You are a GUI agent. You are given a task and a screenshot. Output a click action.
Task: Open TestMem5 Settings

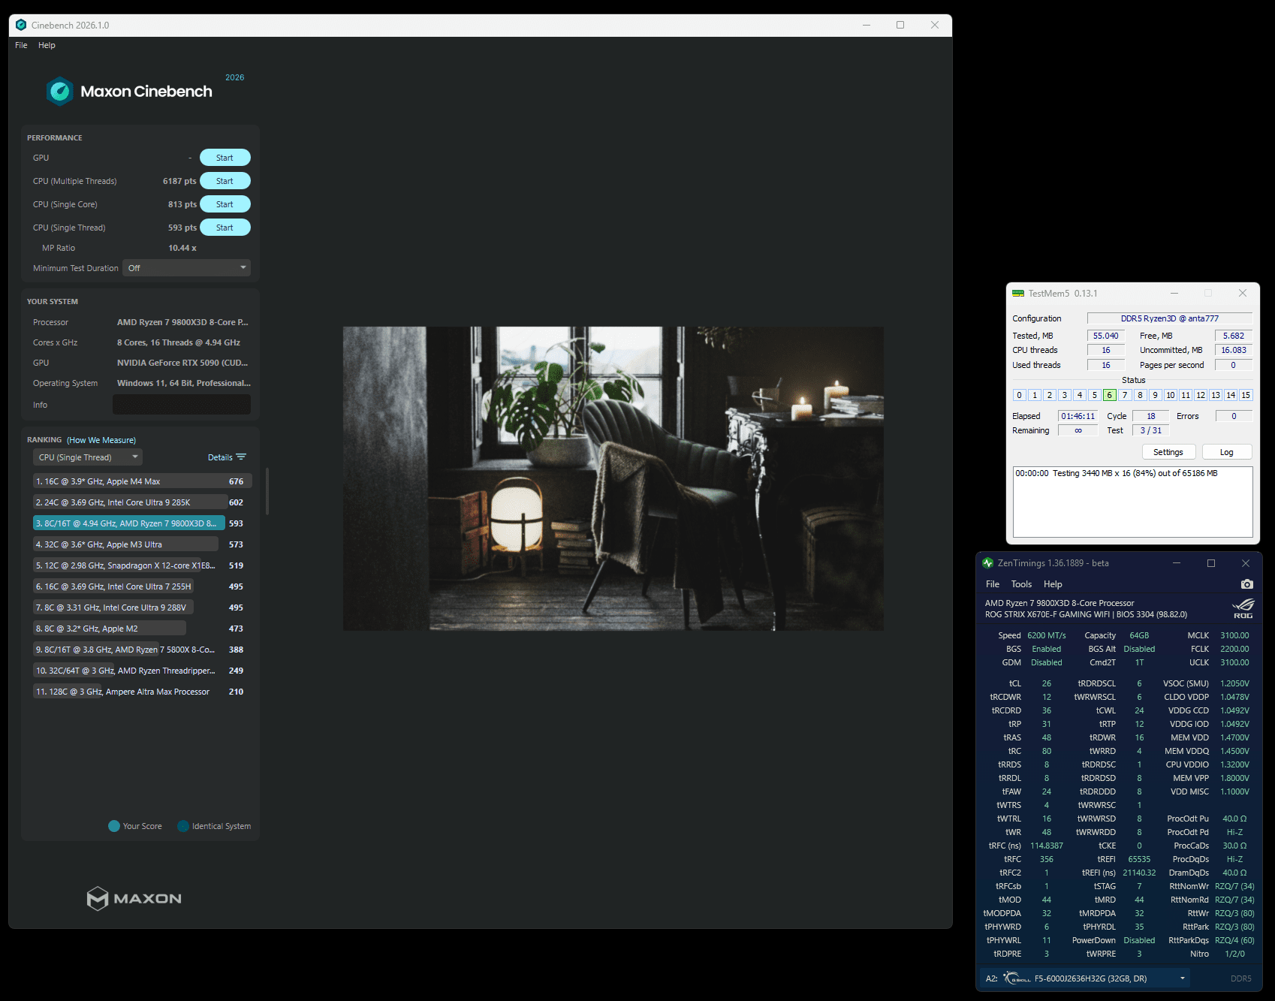coord(1168,452)
